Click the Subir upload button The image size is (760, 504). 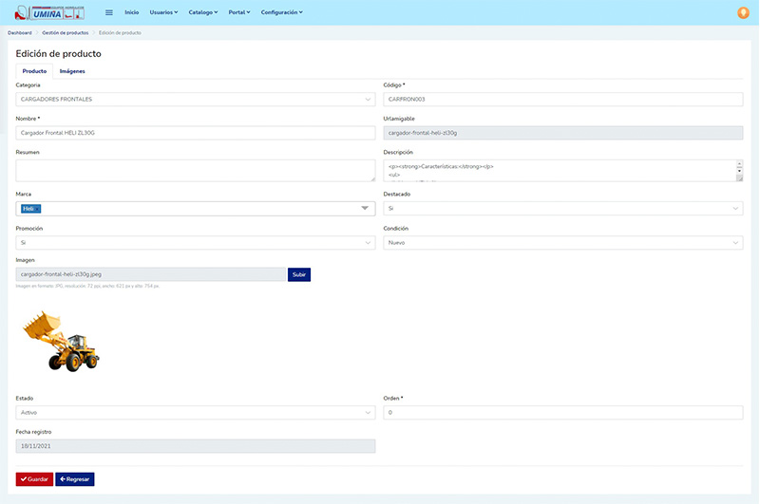click(x=299, y=274)
